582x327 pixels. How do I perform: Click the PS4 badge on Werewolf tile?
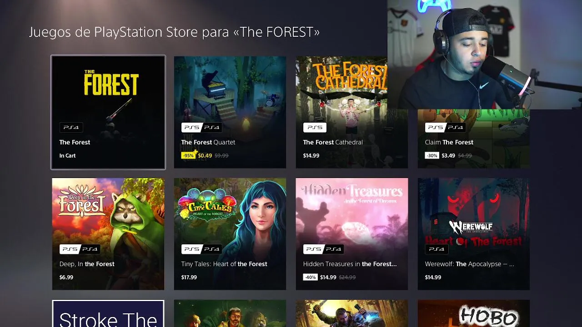pyautogui.click(x=436, y=249)
